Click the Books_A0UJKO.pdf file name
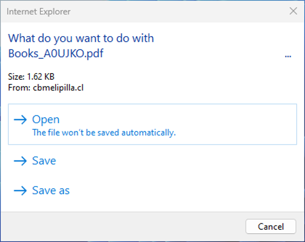The width and height of the screenshot is (305, 242). click(56, 53)
